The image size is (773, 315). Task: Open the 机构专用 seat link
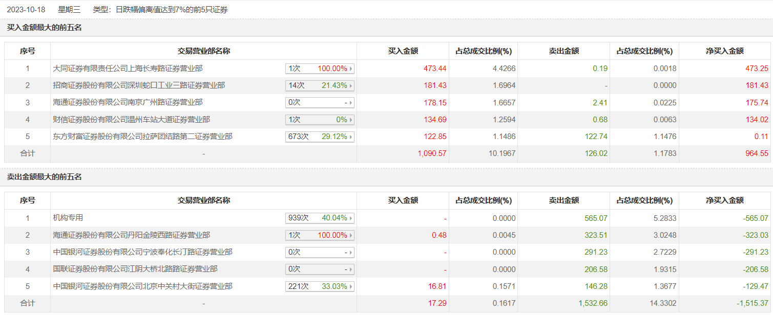click(x=68, y=218)
